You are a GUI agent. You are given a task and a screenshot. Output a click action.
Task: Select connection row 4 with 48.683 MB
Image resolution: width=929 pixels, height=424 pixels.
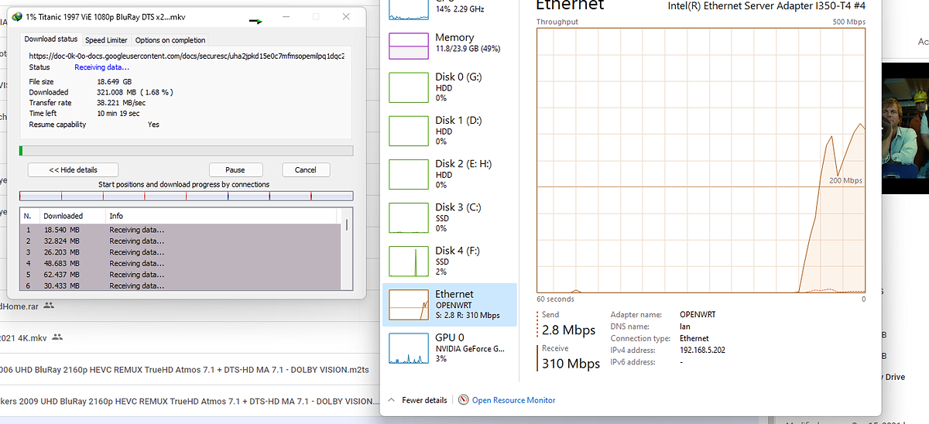coord(180,263)
